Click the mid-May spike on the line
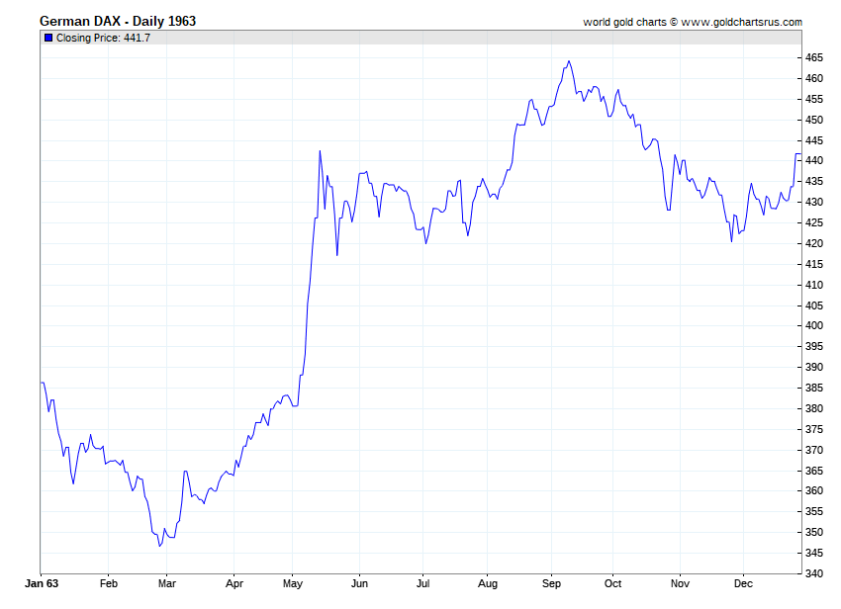The image size is (841, 609). click(321, 151)
